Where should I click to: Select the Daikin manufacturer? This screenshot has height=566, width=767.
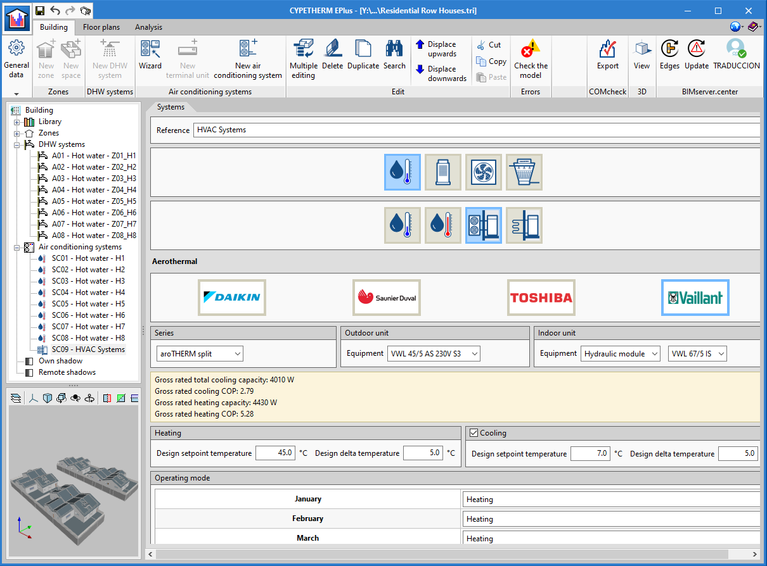232,298
